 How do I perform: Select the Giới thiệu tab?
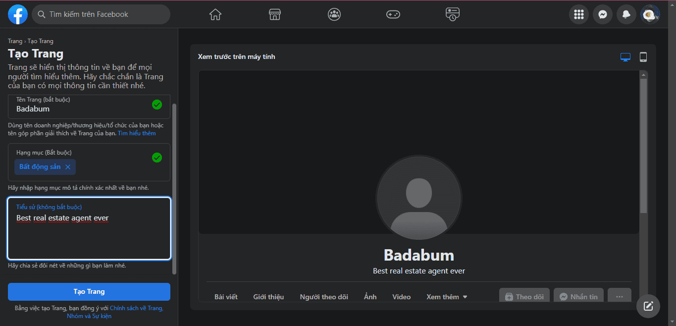[268, 297]
